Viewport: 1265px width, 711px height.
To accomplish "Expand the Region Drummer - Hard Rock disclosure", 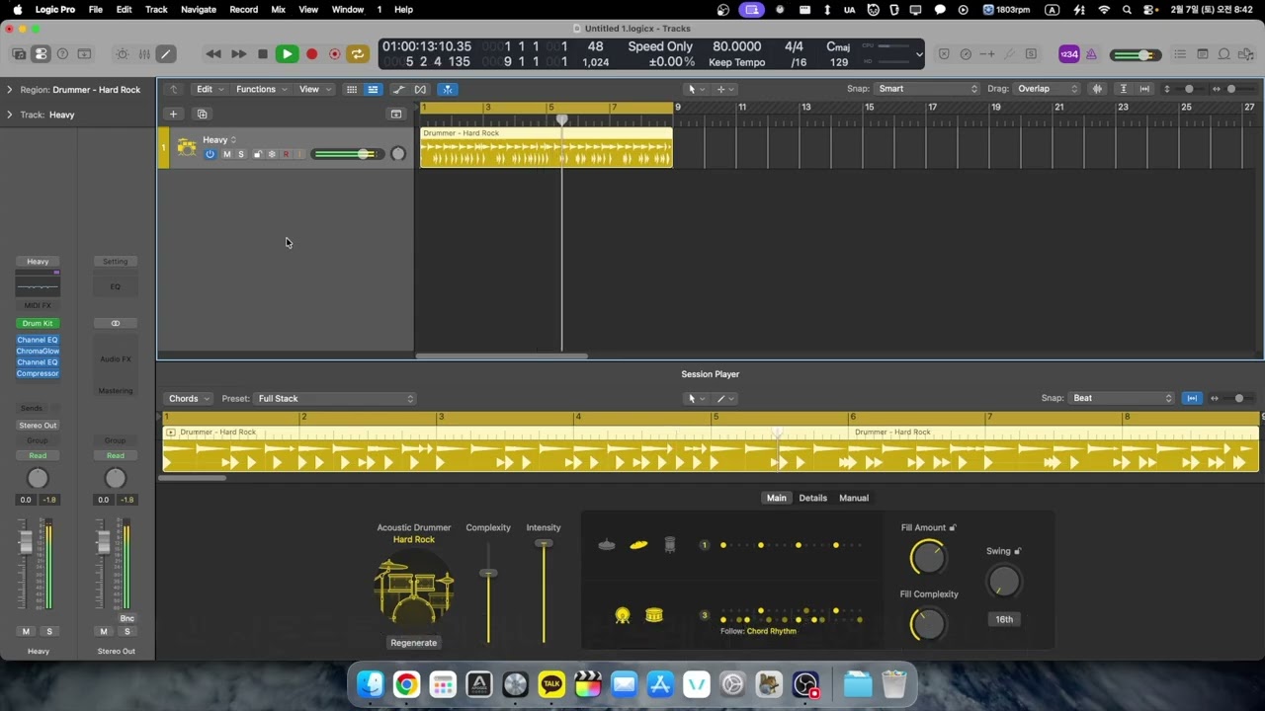I will coord(10,89).
